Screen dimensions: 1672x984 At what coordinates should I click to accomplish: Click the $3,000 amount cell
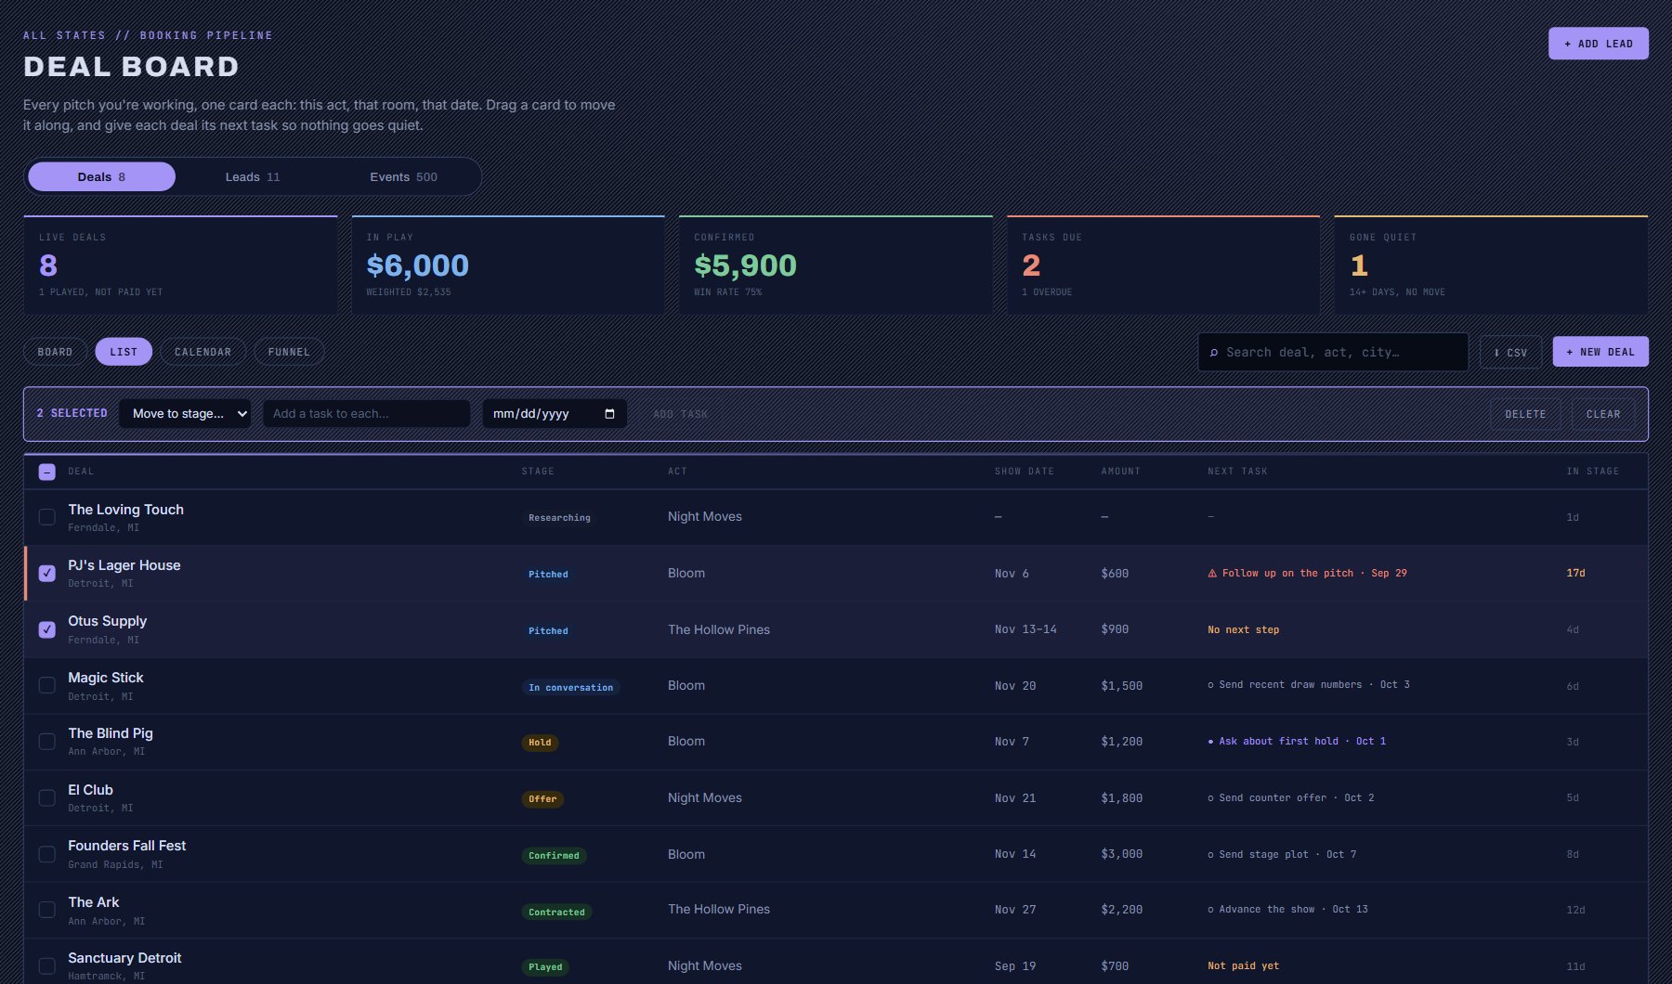click(x=1121, y=854)
